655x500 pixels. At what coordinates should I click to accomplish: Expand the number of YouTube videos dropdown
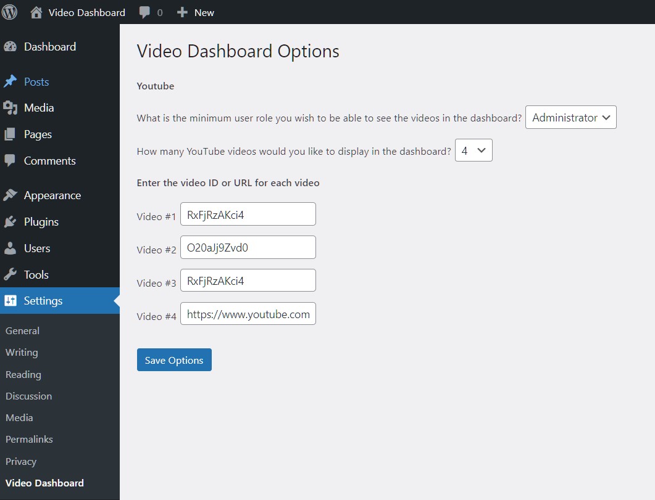(x=473, y=150)
